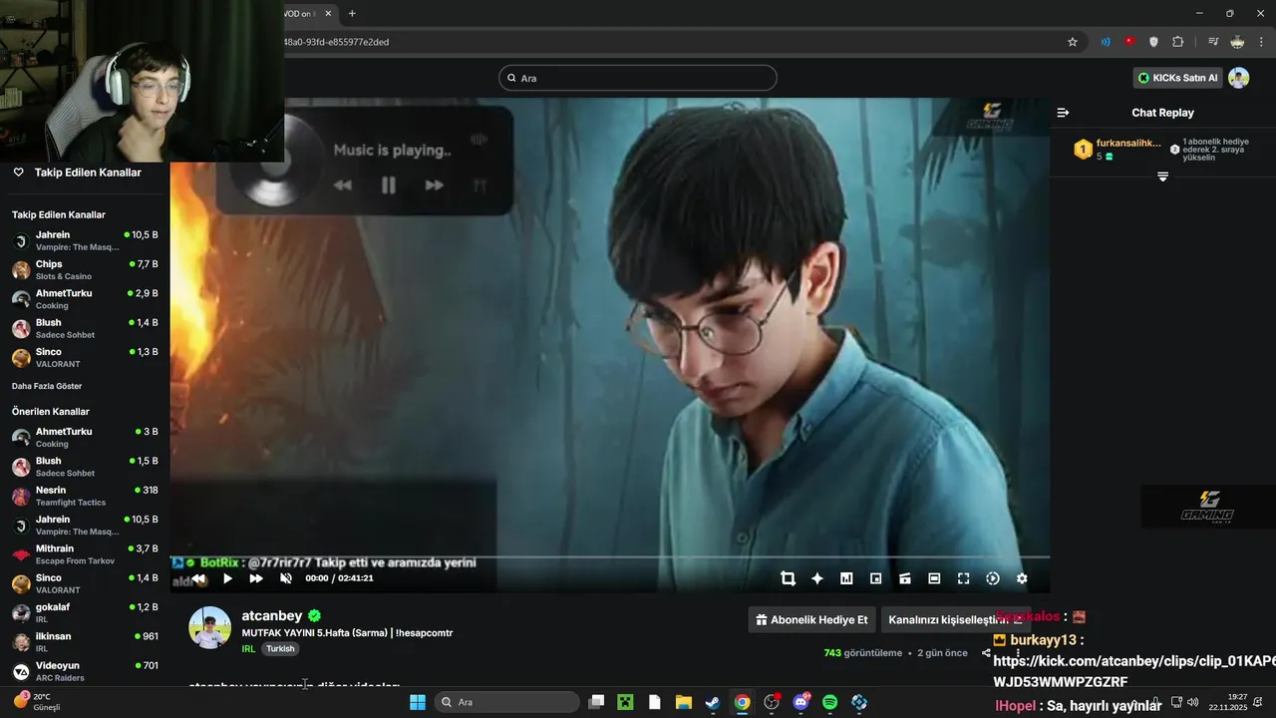Image resolution: width=1276 pixels, height=718 pixels.
Task: Open the weather widget showing 20°C
Action: (x=36, y=702)
